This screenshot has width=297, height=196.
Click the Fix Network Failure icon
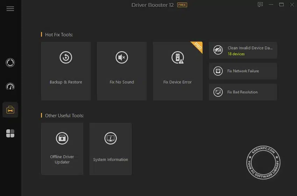(x=218, y=71)
